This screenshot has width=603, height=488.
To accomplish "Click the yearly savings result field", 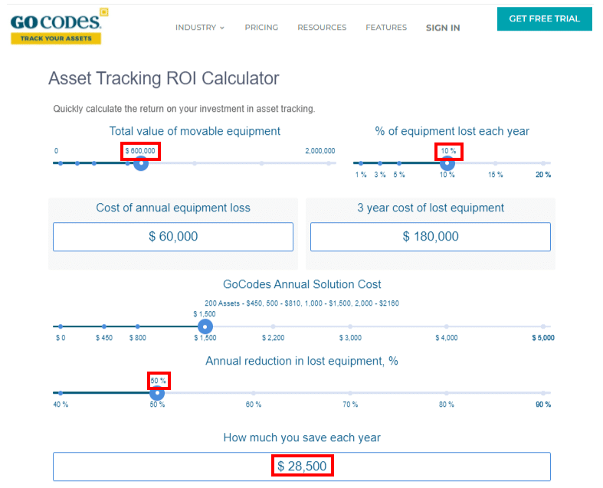I will (302, 466).
